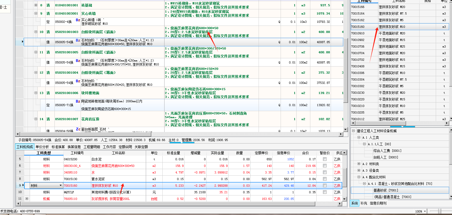Click the left arrow of 工料机 table horizontal scrollbar
This screenshot has height=215, width=452.
(18, 204)
